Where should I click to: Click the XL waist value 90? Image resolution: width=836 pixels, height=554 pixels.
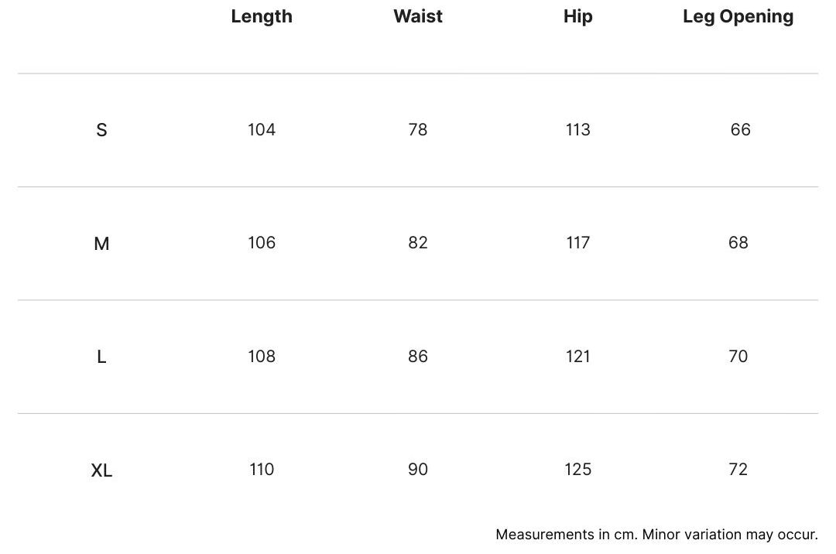click(418, 470)
